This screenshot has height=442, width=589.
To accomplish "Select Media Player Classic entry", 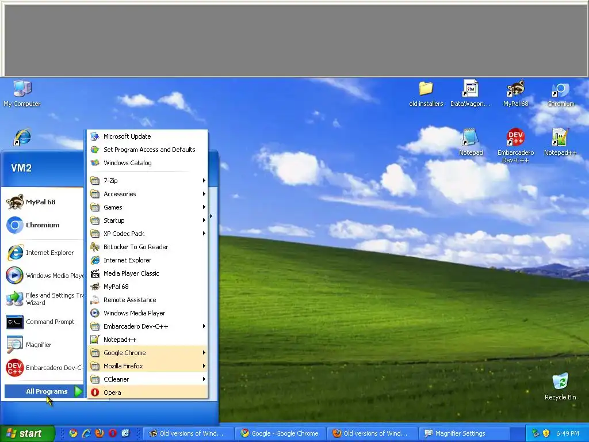I will coord(148,273).
